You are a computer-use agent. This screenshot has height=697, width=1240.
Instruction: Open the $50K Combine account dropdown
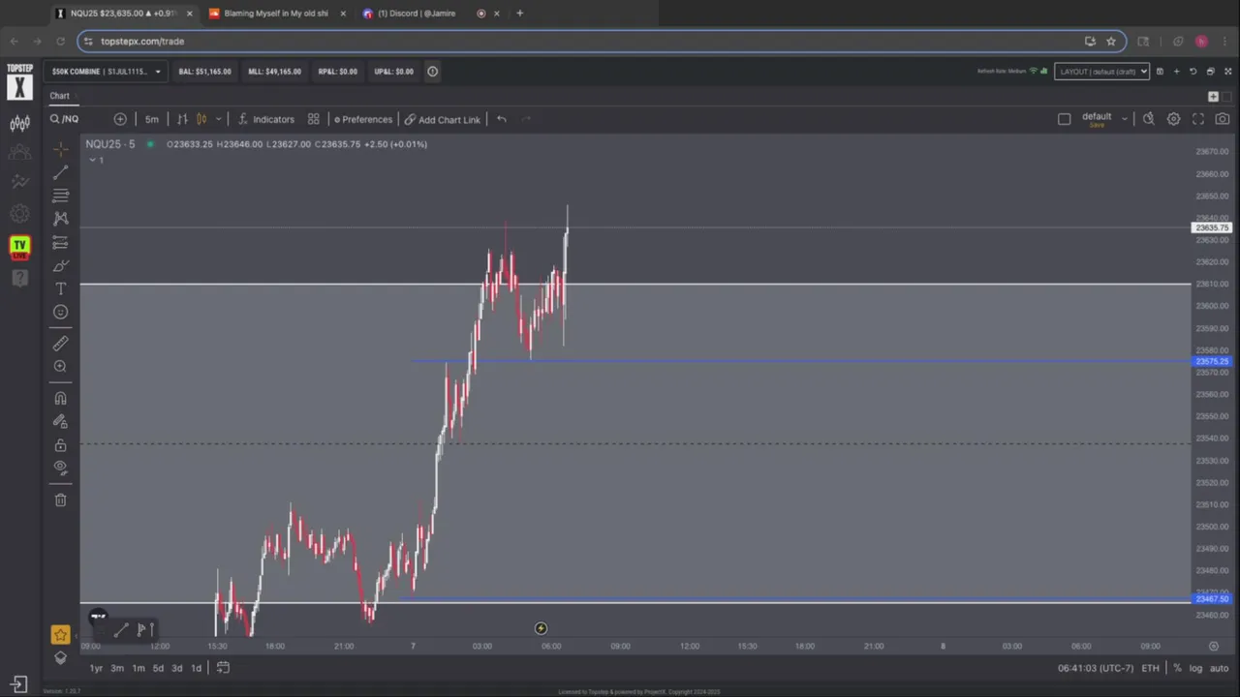pos(107,72)
